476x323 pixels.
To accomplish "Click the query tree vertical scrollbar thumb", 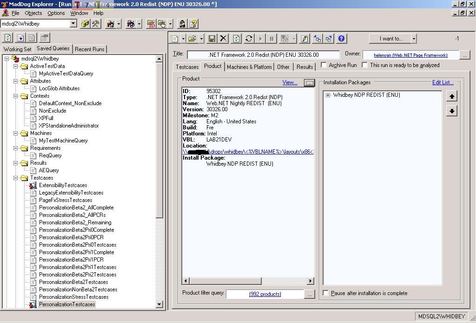I will click(159, 140).
